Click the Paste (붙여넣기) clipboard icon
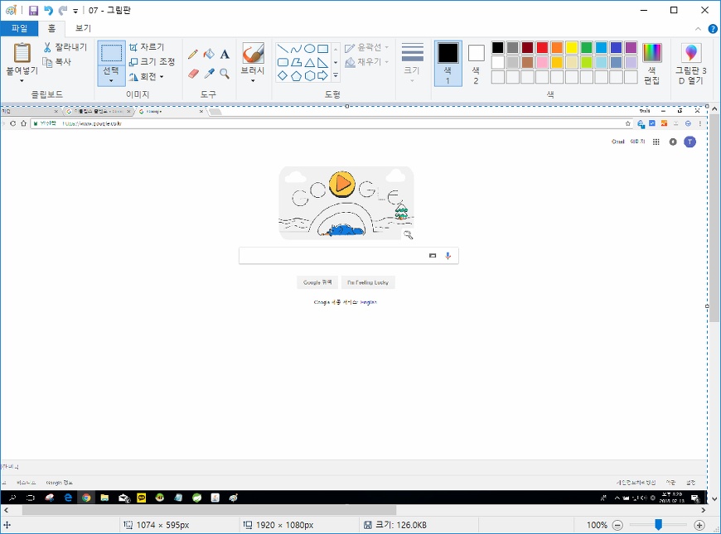721x534 pixels. [22, 52]
